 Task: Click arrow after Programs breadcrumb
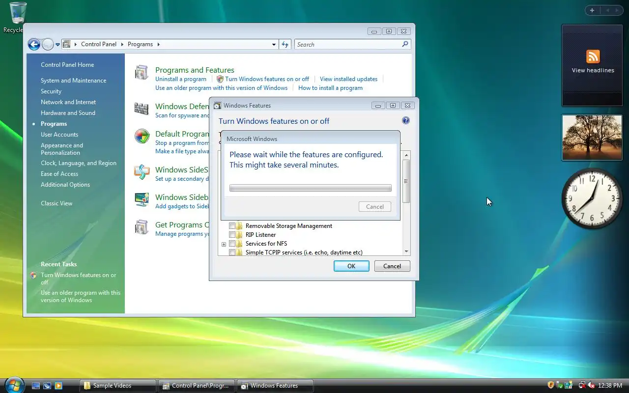[158, 44]
